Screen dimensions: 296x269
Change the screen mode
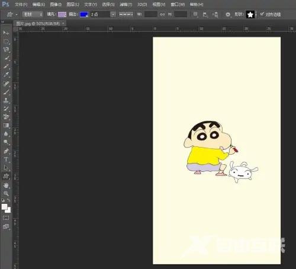pyautogui.click(x=6, y=227)
